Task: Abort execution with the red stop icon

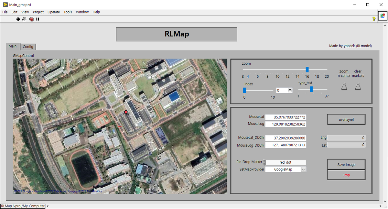Action: [31, 19]
